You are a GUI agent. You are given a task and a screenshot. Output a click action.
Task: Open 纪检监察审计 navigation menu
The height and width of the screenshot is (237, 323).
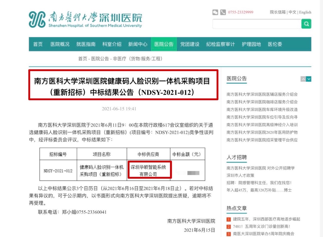221,44
